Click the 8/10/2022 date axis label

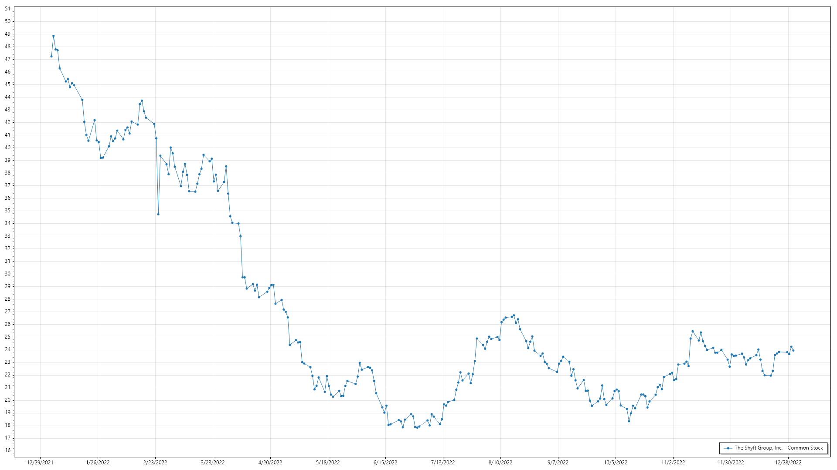[500, 463]
